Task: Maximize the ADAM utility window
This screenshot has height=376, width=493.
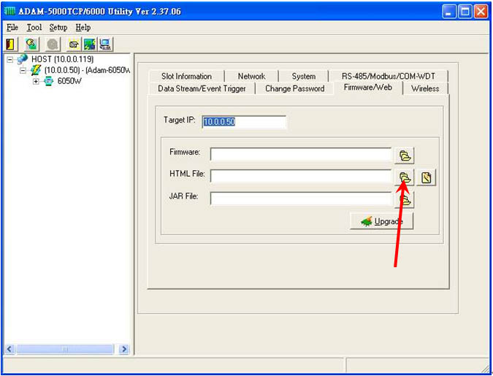Action: (465, 12)
